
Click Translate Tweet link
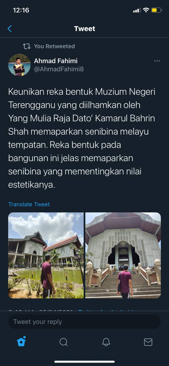[29, 204]
